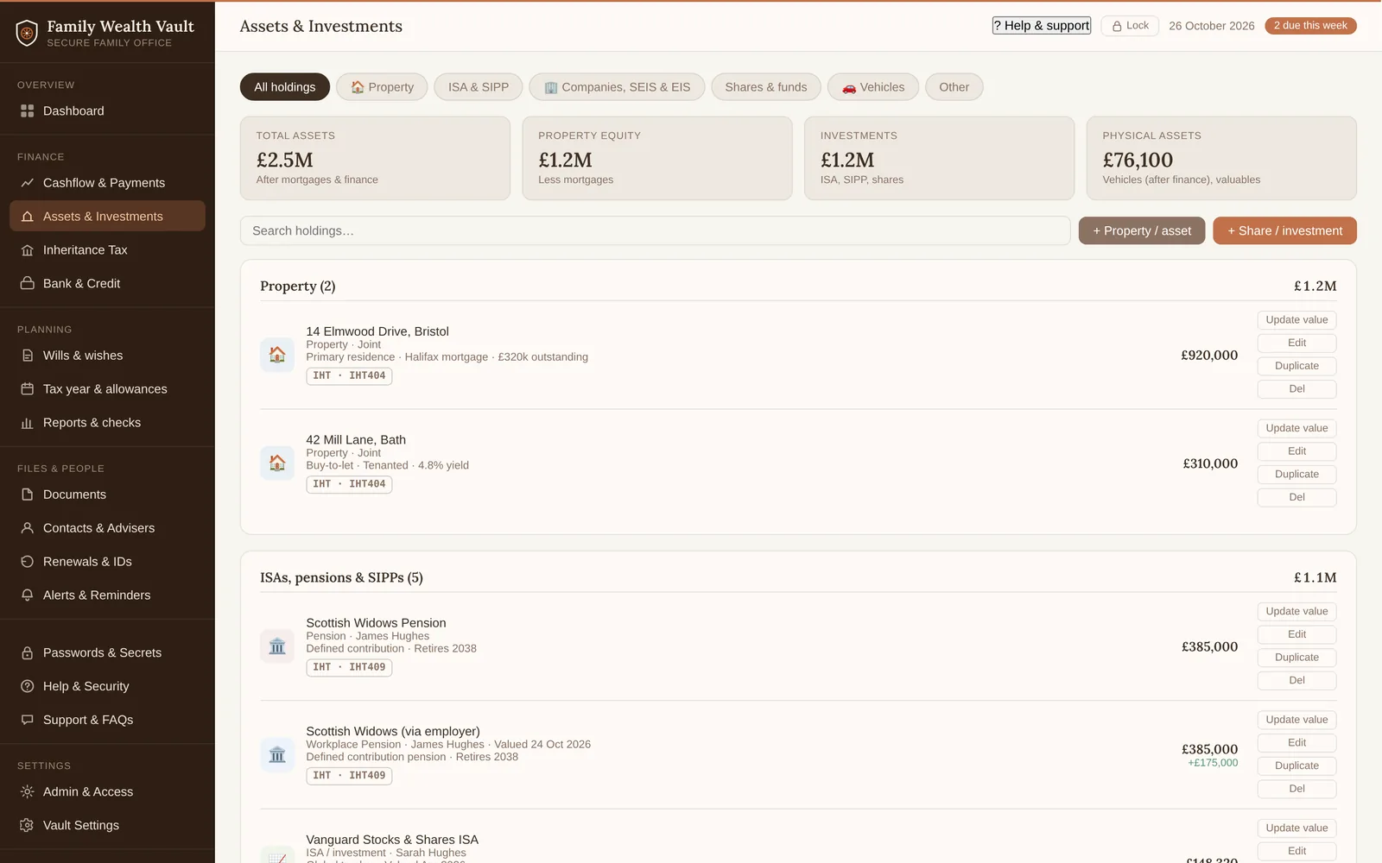Open the 2 due this week badge
This screenshot has height=863, width=1382.
pos(1310,26)
